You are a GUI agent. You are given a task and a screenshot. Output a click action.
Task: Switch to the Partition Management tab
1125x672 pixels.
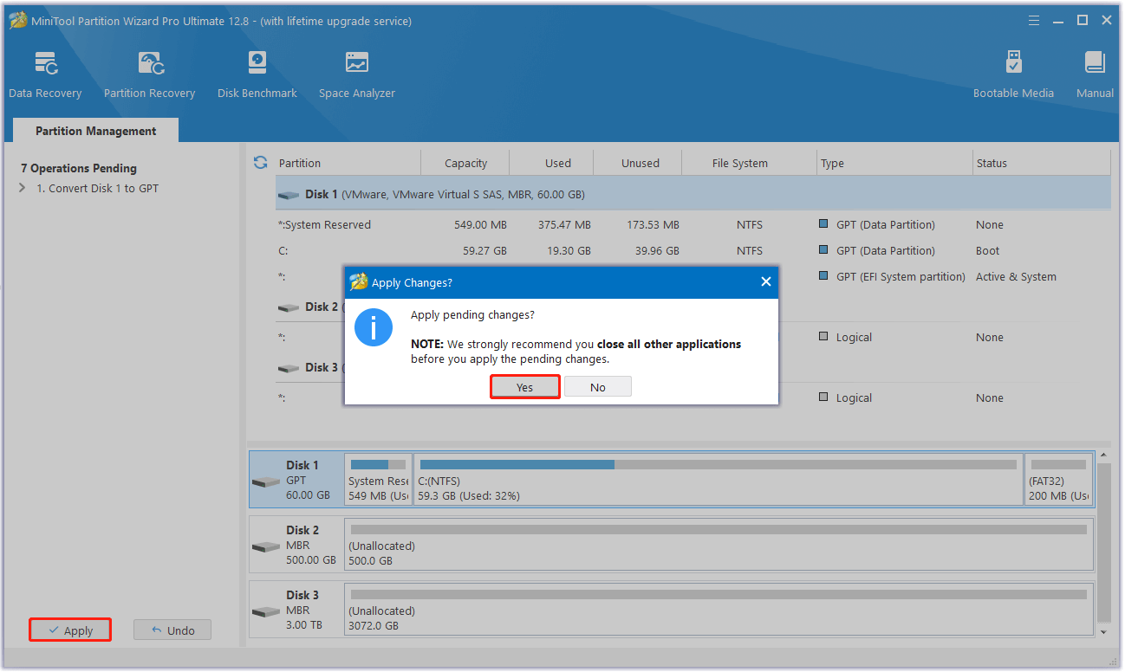pyautogui.click(x=96, y=131)
